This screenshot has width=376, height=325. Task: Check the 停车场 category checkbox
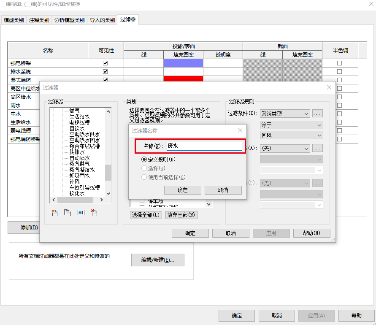142,201
